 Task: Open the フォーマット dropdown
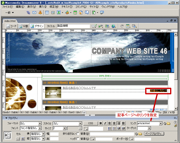(x=40, y=123)
